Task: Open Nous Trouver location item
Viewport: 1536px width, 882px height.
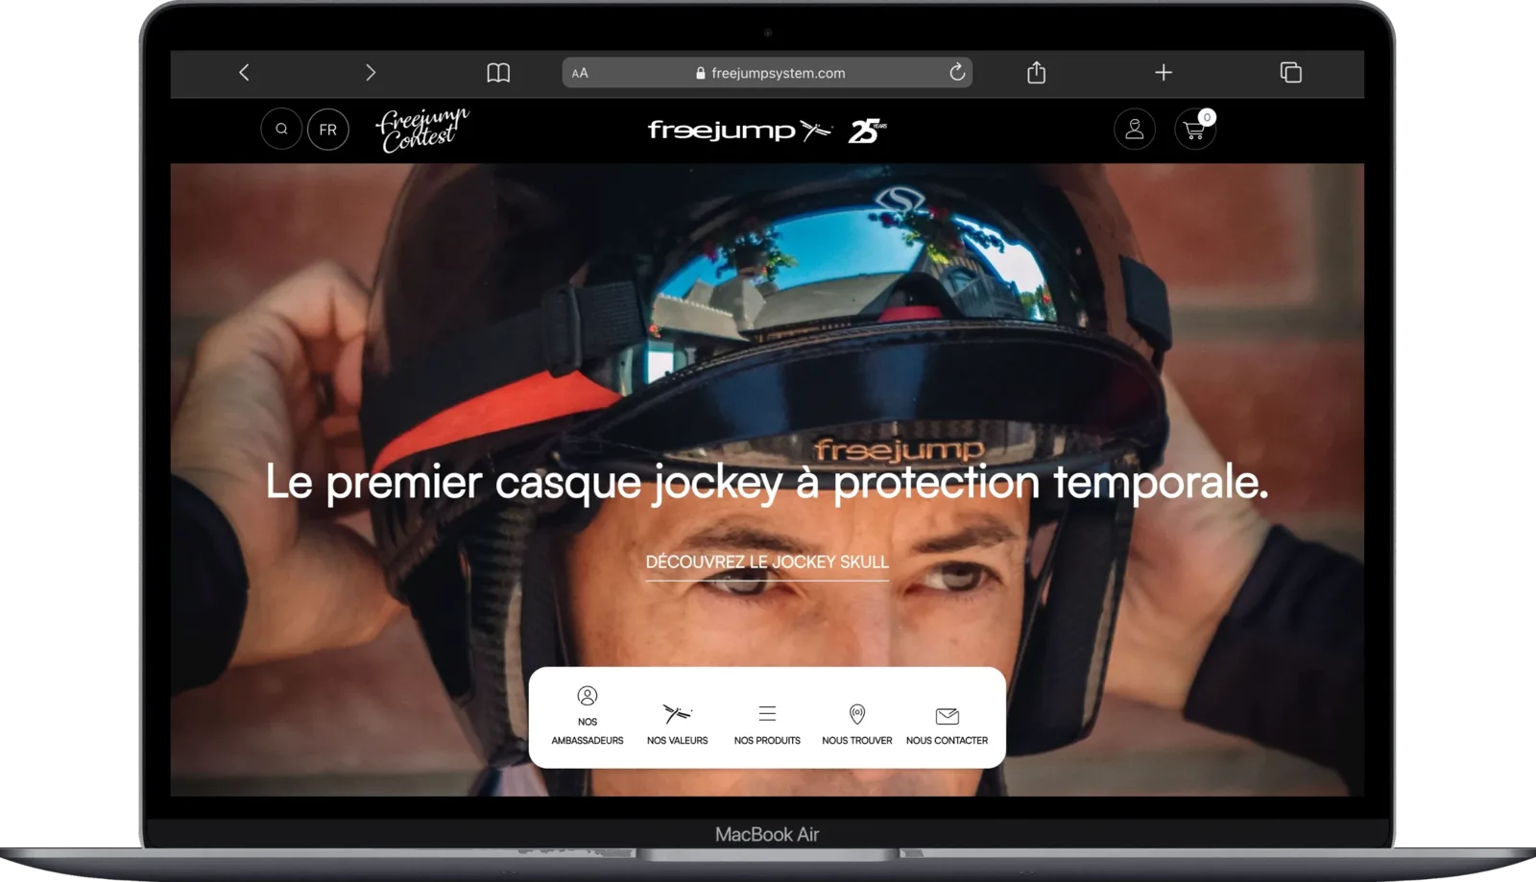Action: pyautogui.click(x=857, y=724)
